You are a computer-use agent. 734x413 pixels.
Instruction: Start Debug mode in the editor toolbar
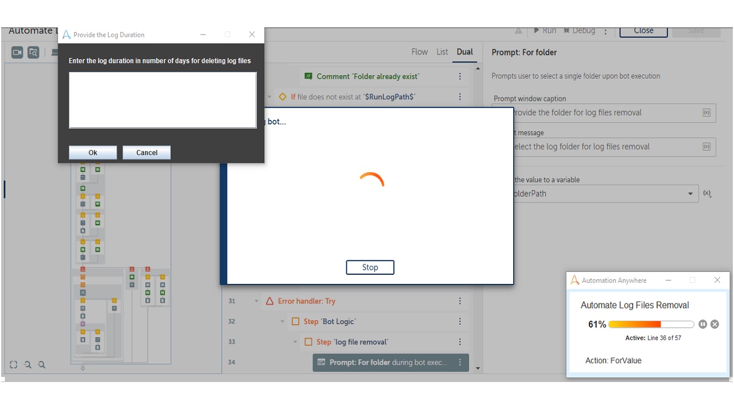point(579,31)
